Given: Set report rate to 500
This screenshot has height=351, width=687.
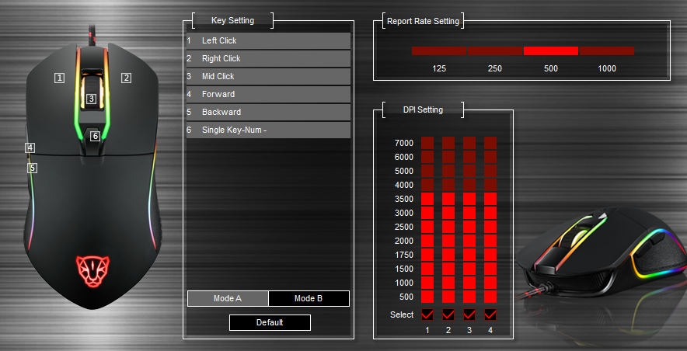Looking at the screenshot, I should point(551,50).
